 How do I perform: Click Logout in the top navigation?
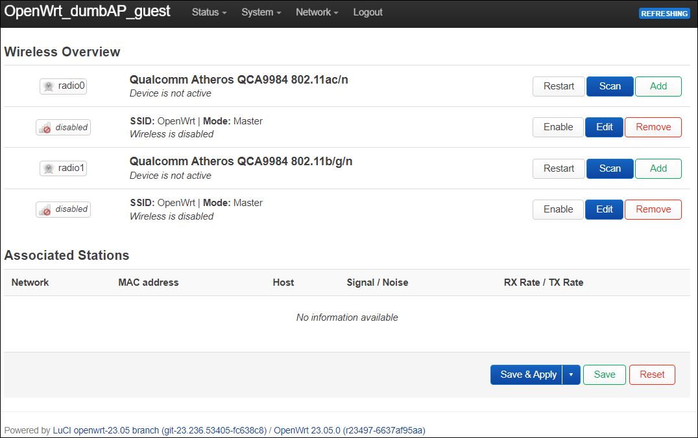(368, 12)
